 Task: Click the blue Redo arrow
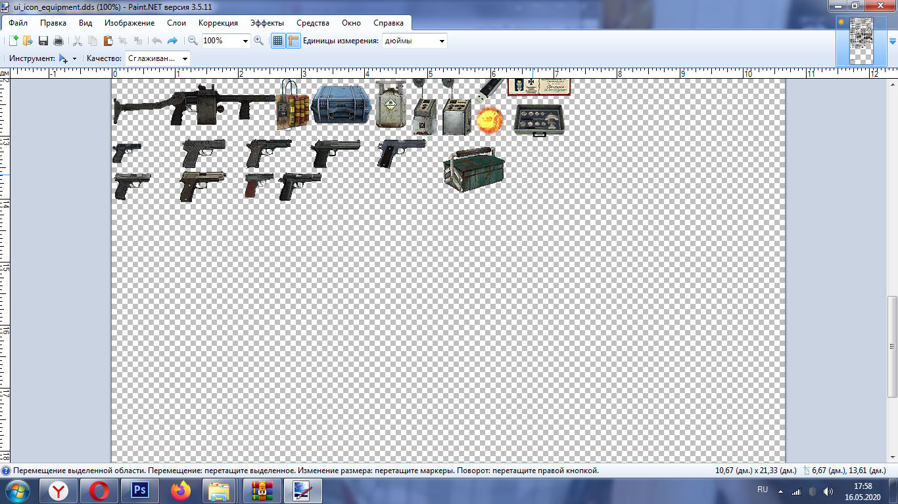[x=173, y=41]
